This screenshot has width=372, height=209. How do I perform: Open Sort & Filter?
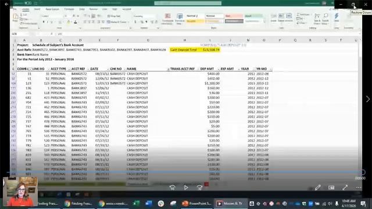(x=317, y=19)
